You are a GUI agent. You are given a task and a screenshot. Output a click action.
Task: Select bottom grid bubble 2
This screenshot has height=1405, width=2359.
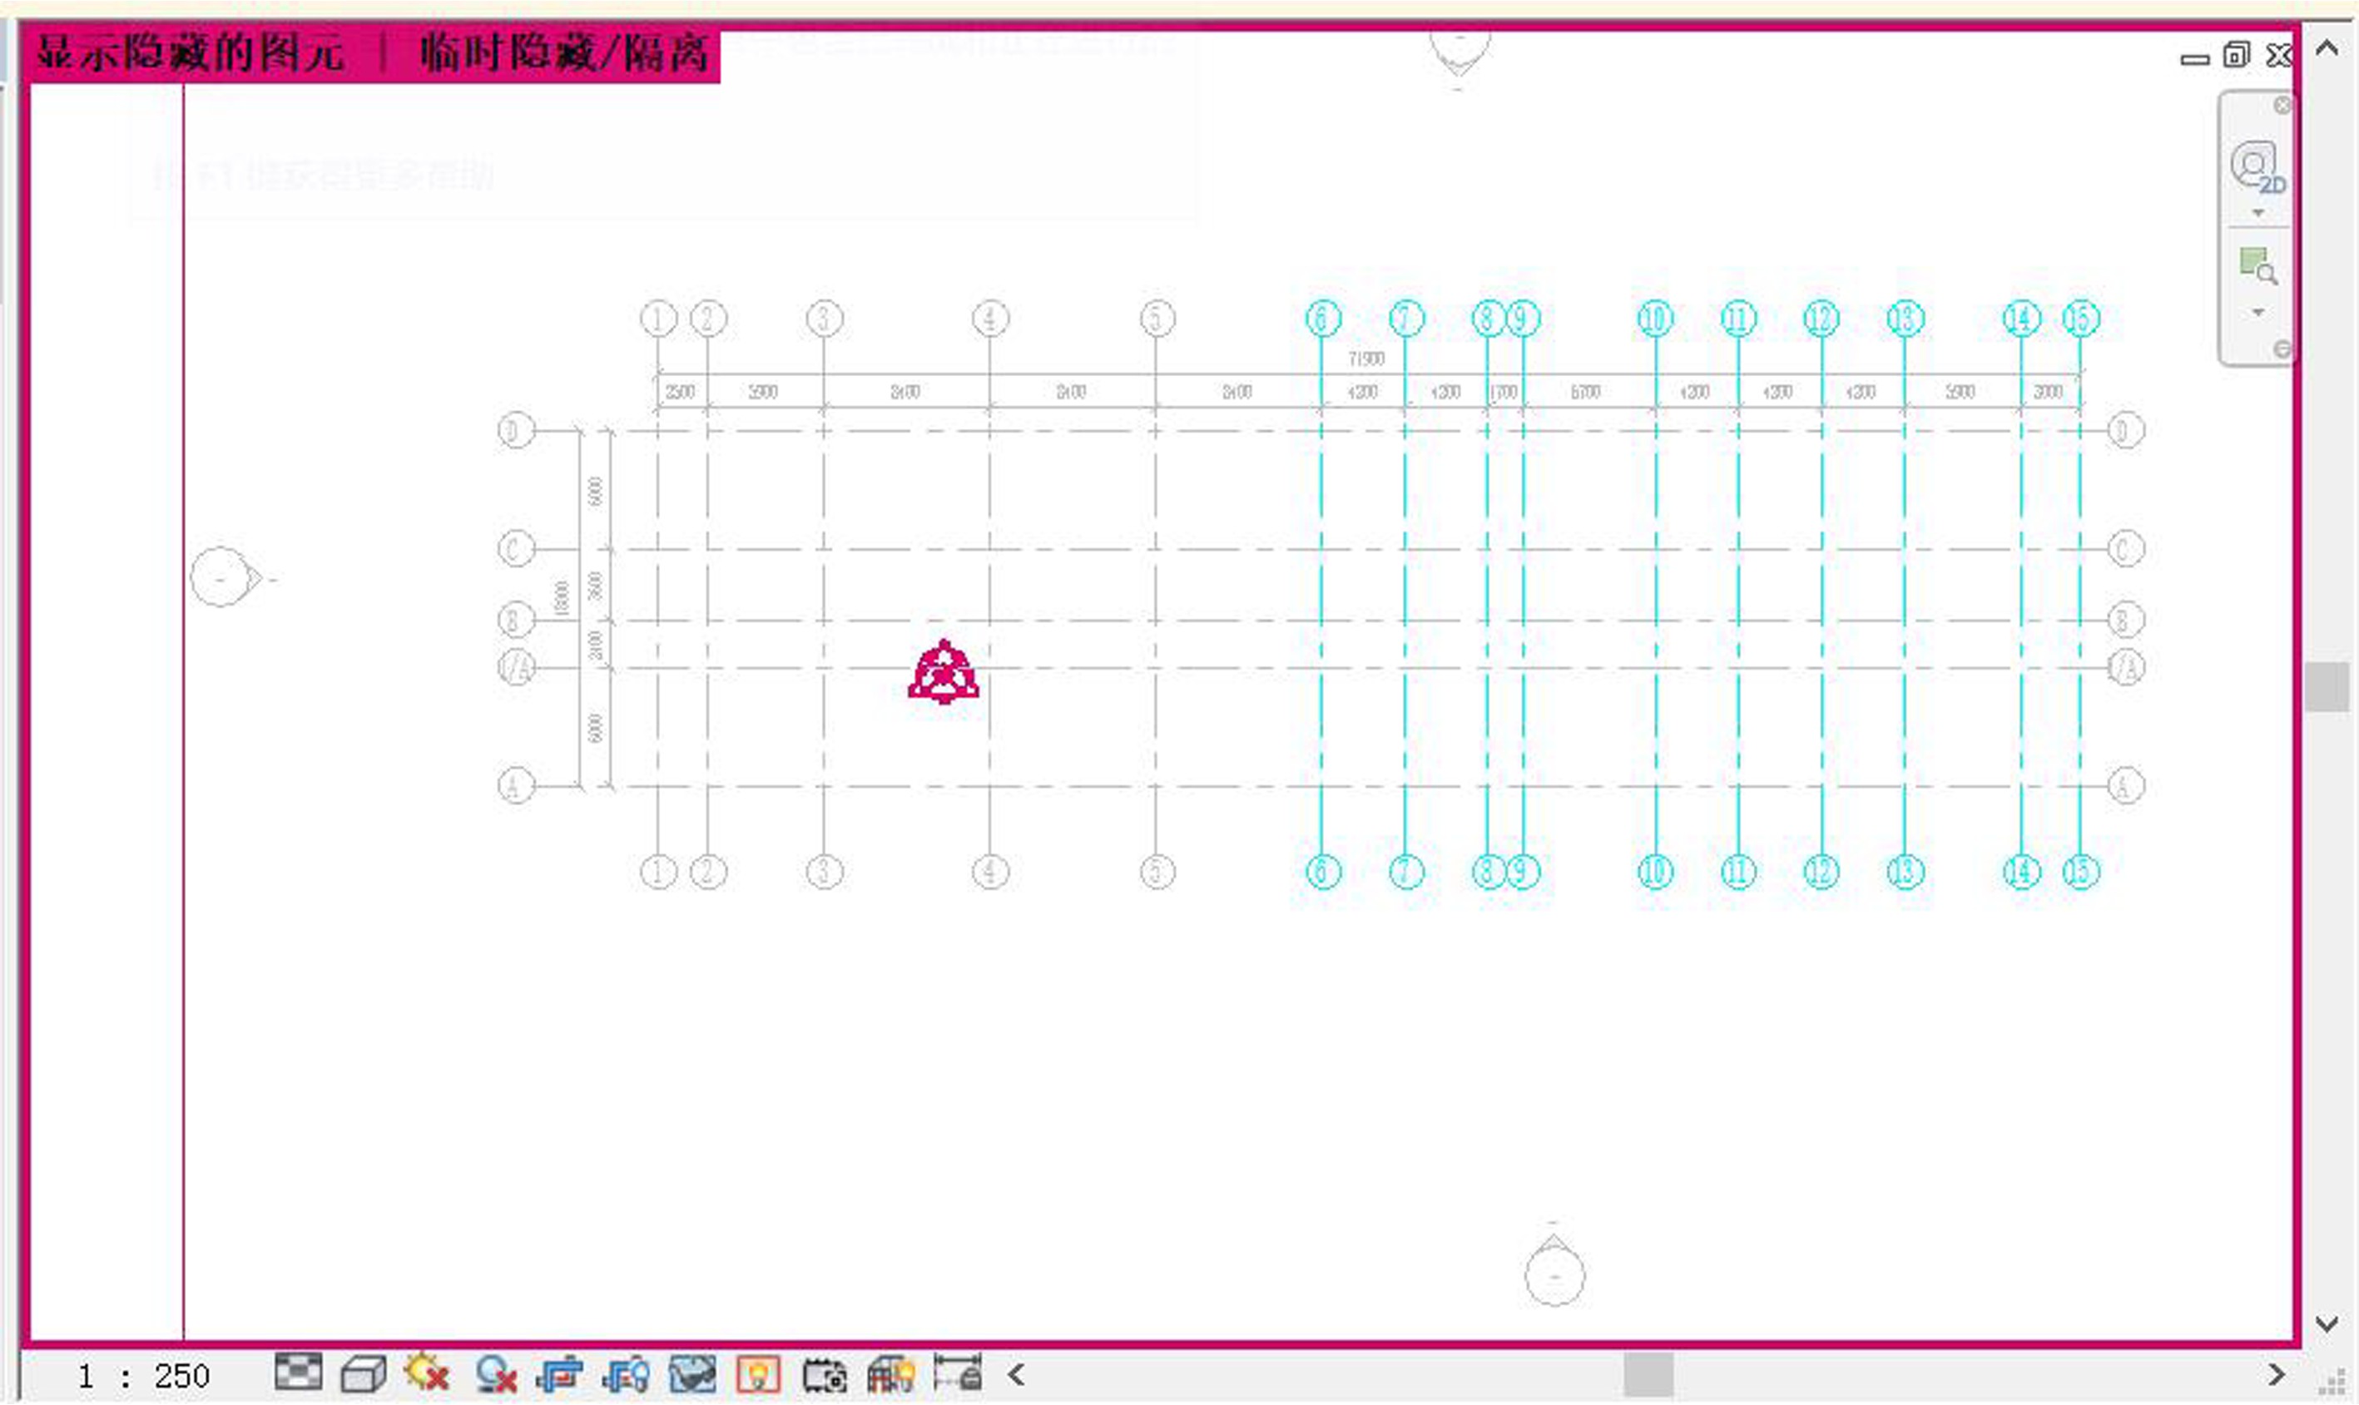click(708, 872)
